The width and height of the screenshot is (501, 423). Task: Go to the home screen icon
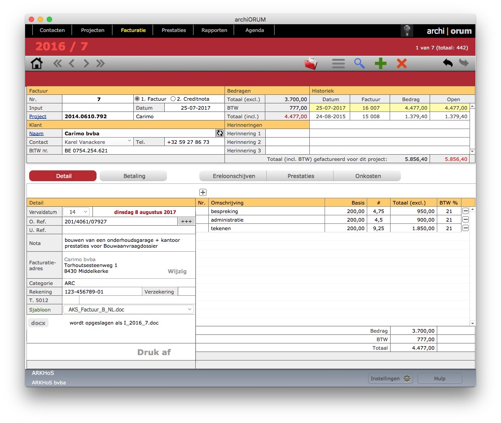point(37,63)
